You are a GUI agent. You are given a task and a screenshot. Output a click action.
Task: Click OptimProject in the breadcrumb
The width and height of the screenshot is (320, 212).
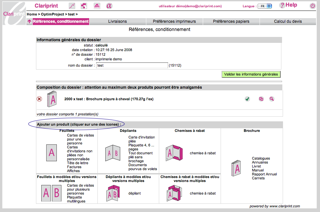(x=52, y=14)
